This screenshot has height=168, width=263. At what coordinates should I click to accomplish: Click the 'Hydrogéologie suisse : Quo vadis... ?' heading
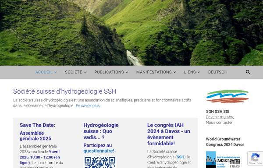[x=101, y=131]
